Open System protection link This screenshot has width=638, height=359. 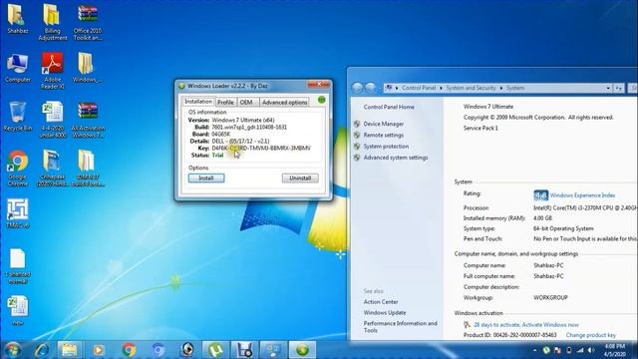(386, 147)
